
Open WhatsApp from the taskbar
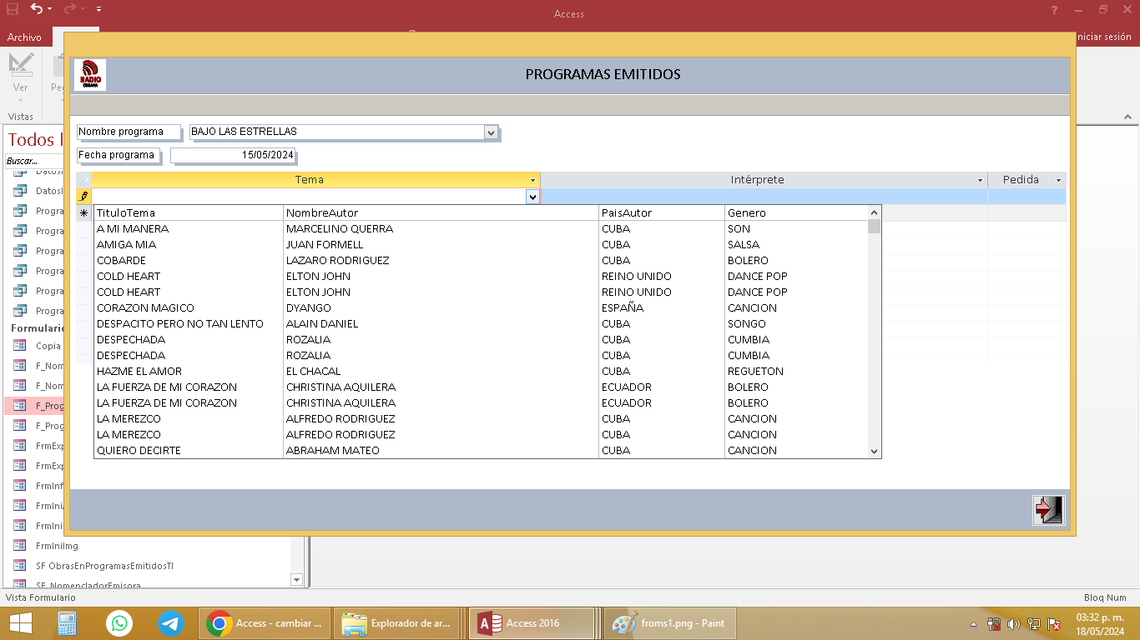point(119,623)
